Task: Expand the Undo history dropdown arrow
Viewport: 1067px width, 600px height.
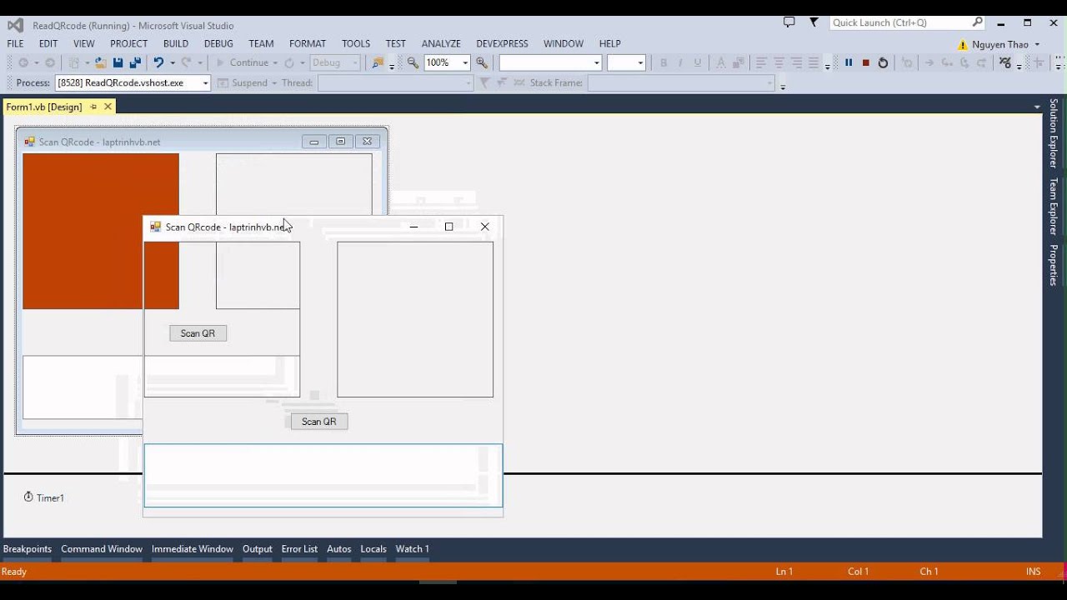Action: 173,62
